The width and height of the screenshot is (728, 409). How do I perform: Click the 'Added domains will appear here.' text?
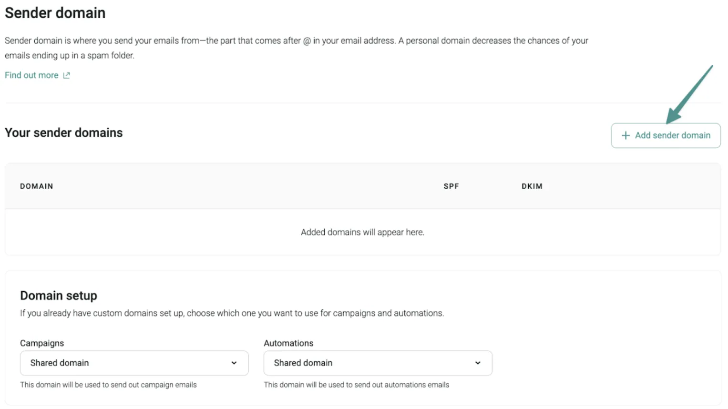pos(362,232)
